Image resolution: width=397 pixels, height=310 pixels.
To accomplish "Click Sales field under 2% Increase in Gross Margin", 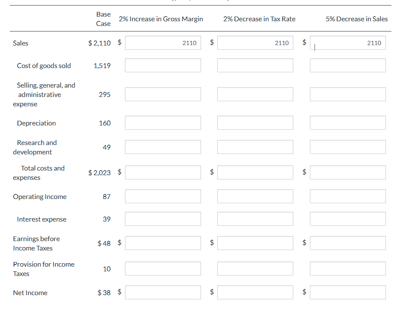I will pos(163,43).
